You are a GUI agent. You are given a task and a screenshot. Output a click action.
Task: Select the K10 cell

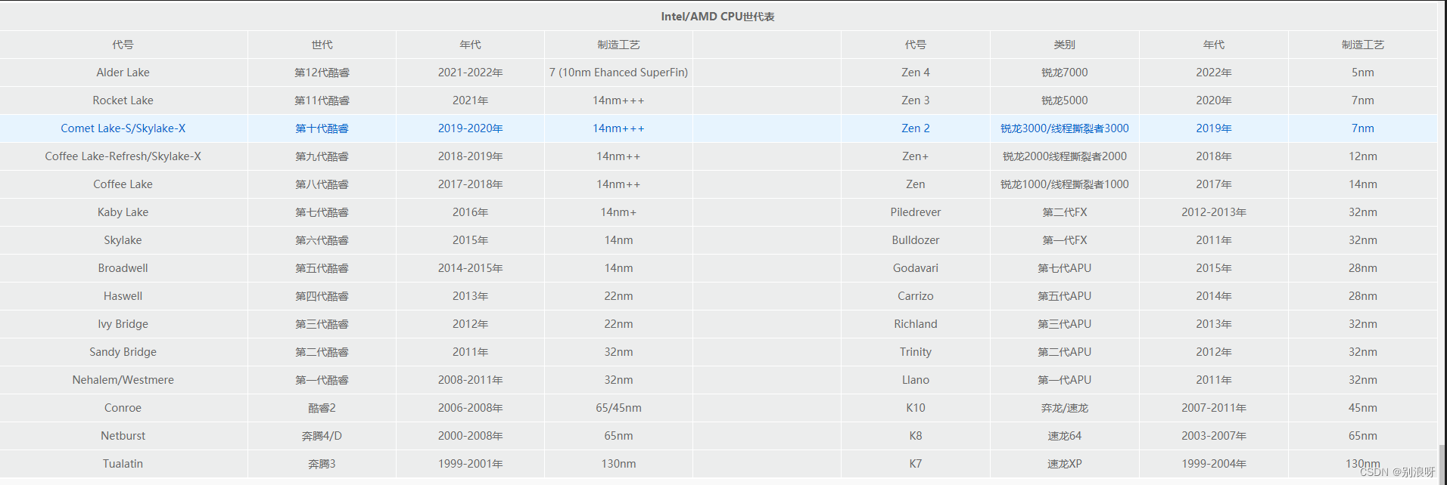point(915,408)
